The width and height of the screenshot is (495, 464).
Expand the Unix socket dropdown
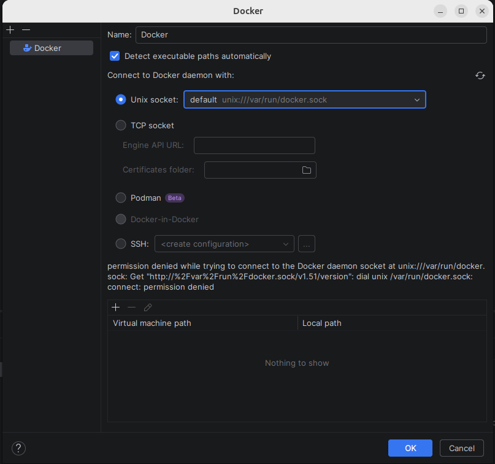[416, 99]
